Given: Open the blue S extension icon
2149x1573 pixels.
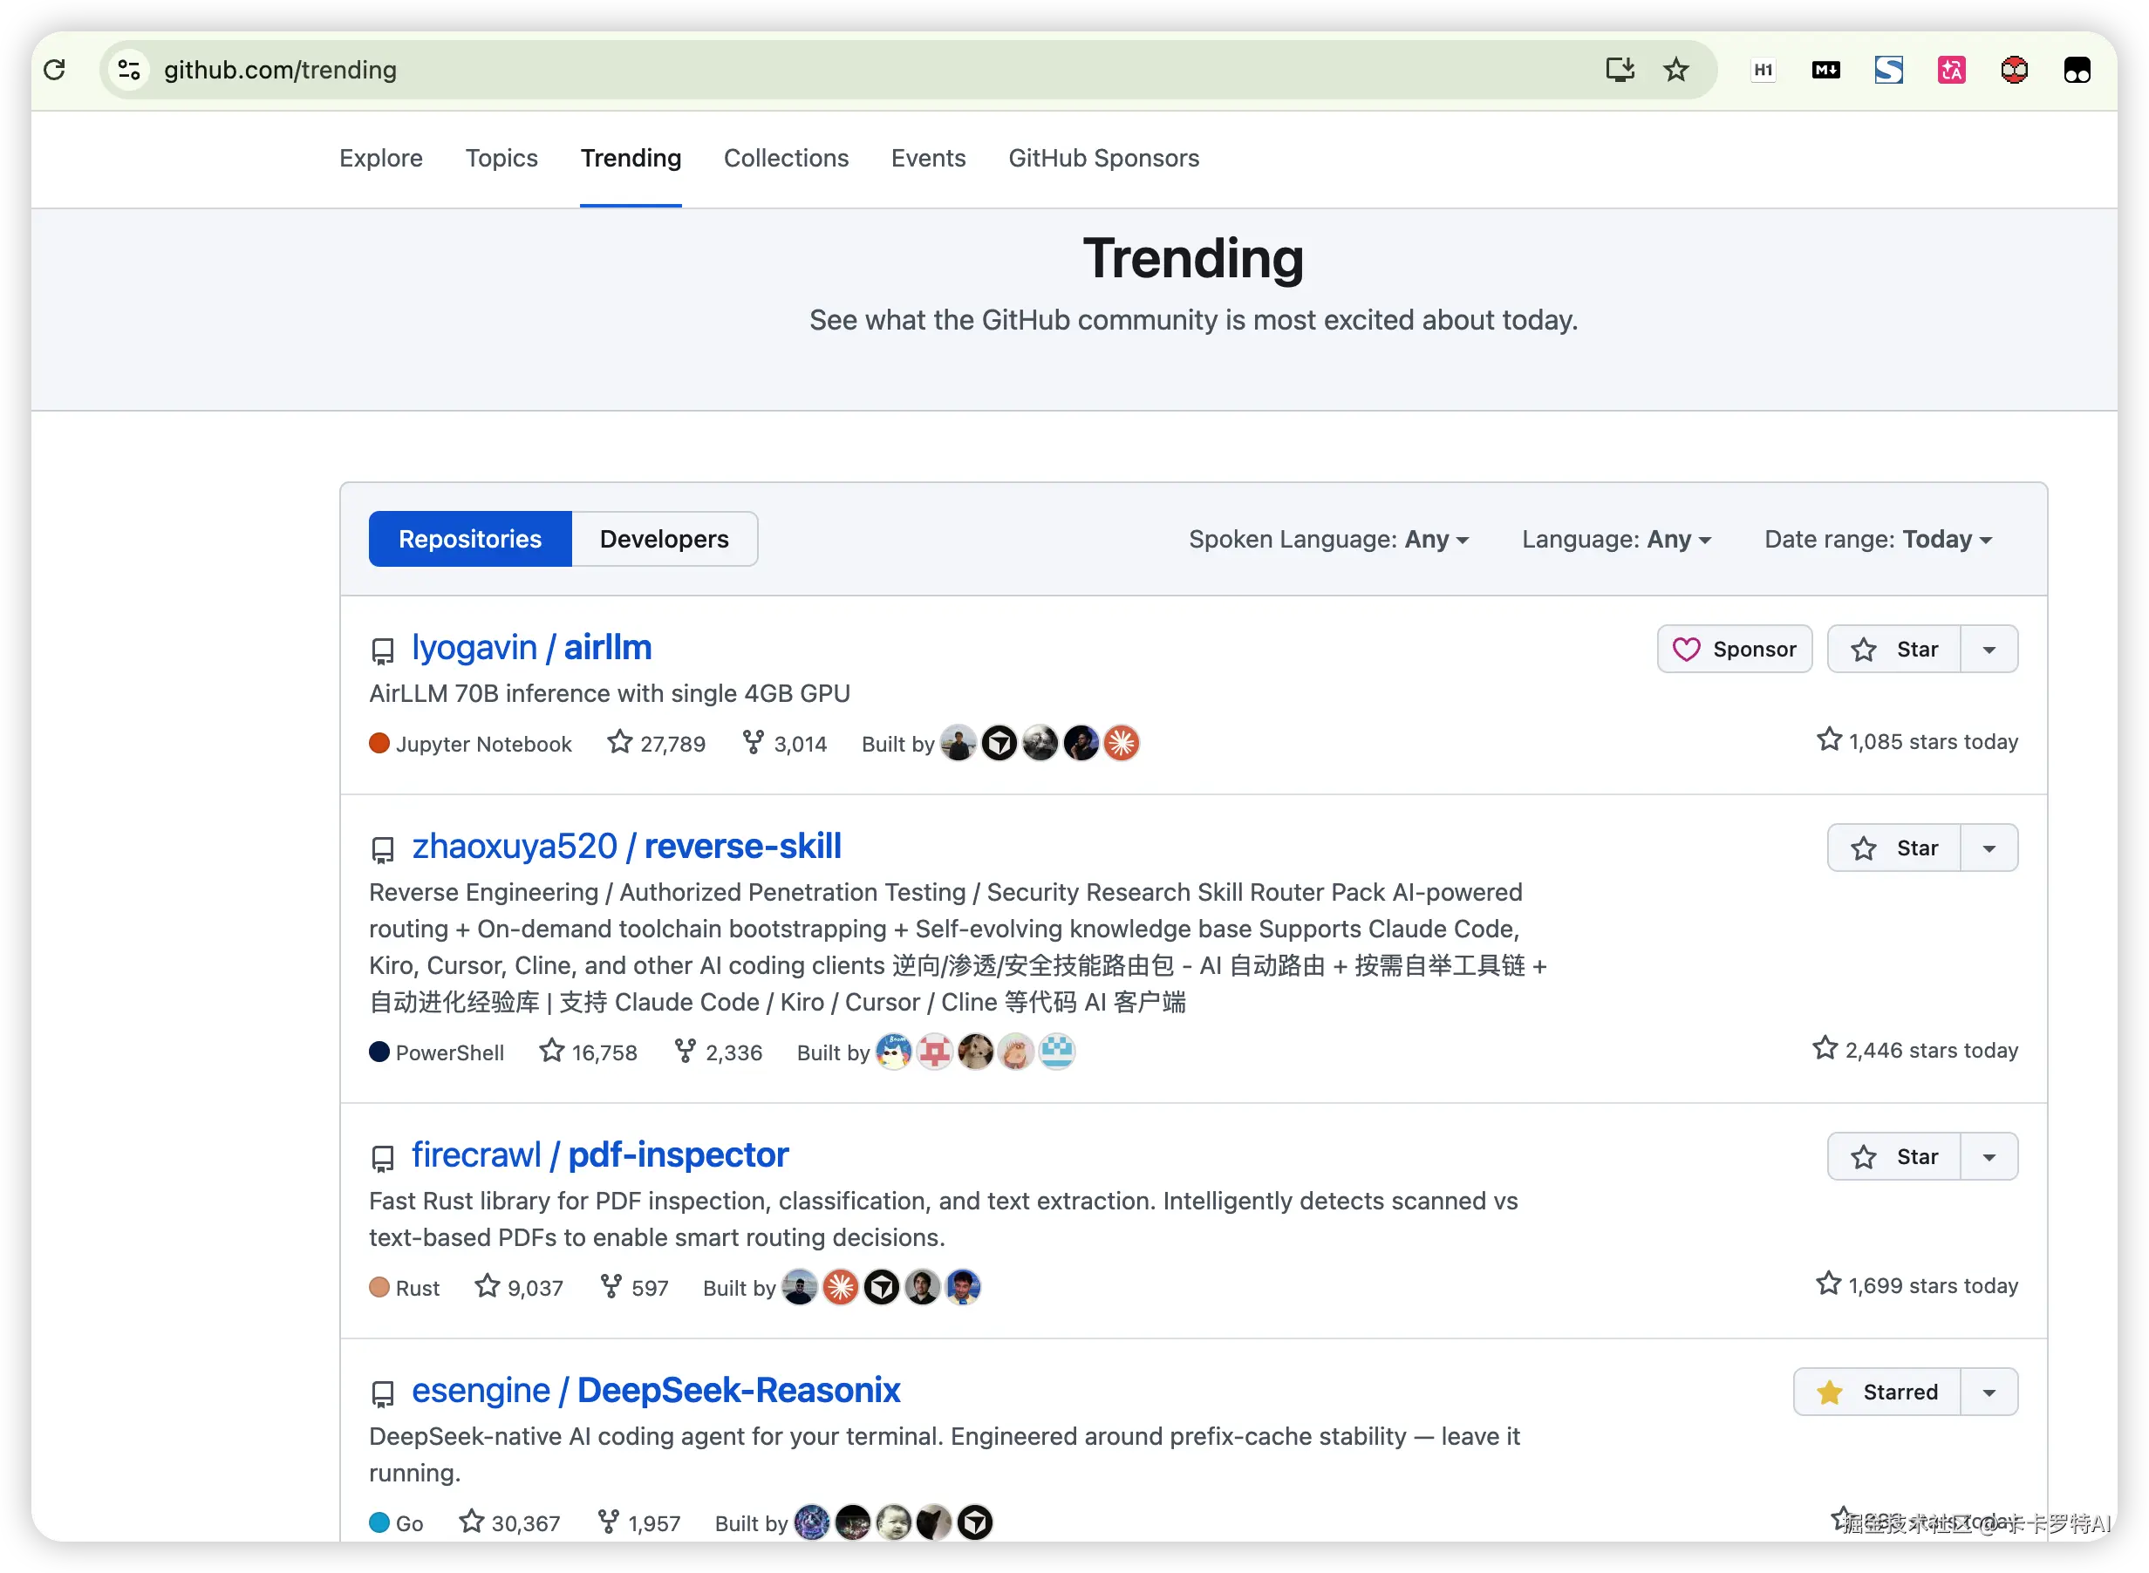Looking at the screenshot, I should point(1888,70).
